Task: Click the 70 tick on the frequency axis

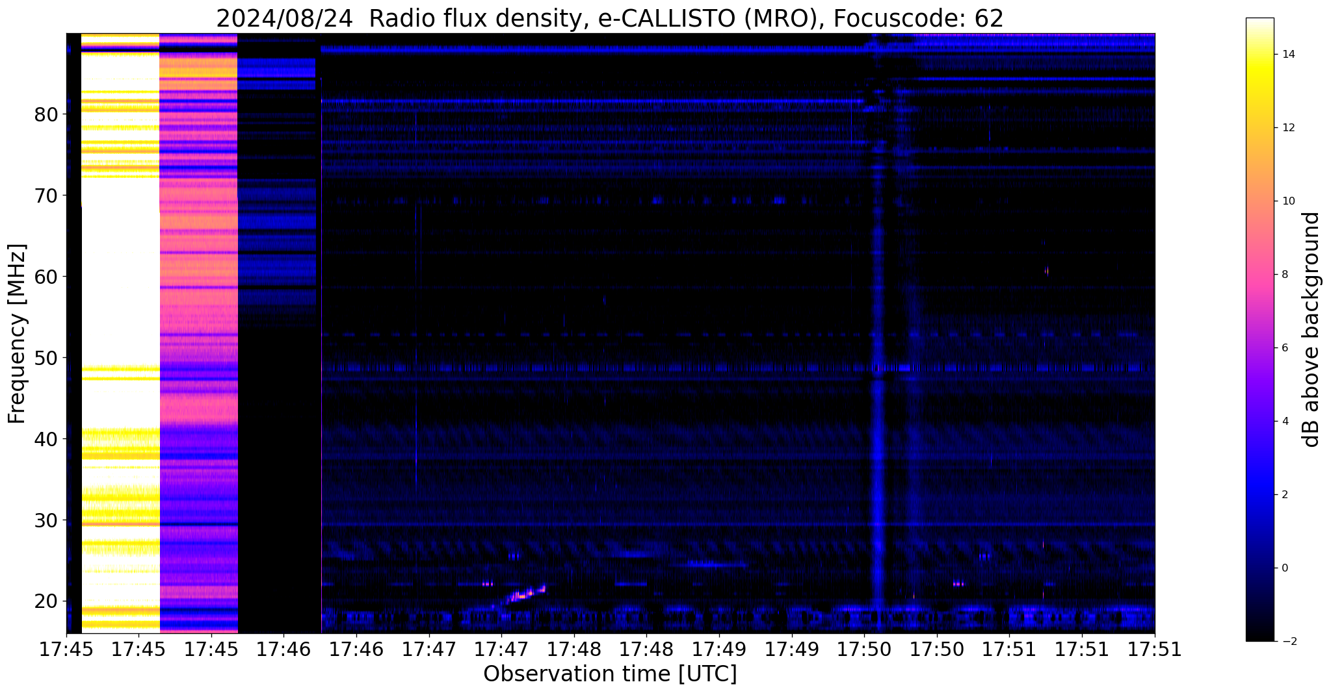Action: coord(46,196)
